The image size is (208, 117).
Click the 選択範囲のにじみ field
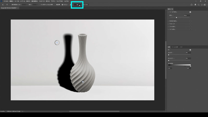[x=24, y=5]
